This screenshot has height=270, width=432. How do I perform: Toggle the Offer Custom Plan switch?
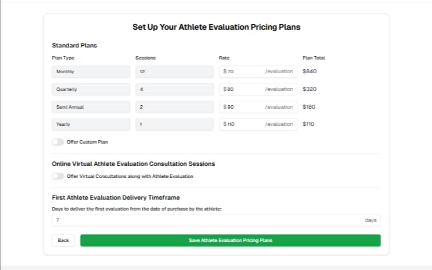[58, 142]
